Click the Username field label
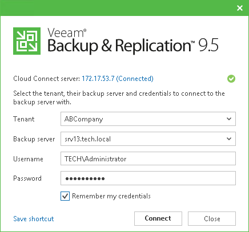Screen dimensions: 249x232 [28, 159]
